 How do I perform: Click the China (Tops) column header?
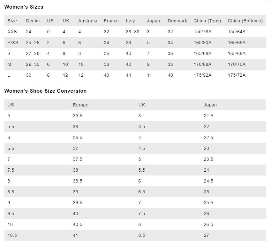207,21
